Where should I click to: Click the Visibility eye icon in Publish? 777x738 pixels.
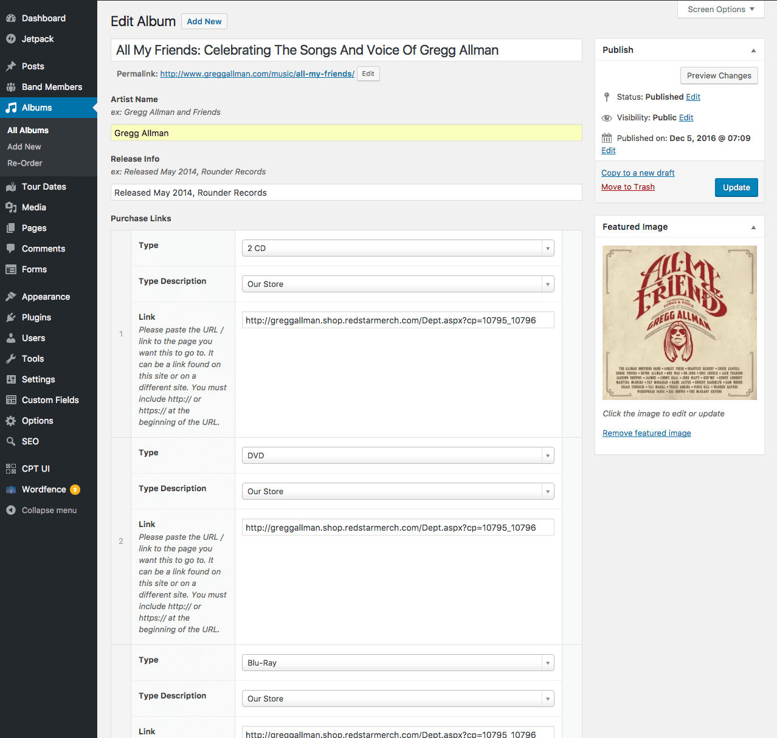(607, 118)
